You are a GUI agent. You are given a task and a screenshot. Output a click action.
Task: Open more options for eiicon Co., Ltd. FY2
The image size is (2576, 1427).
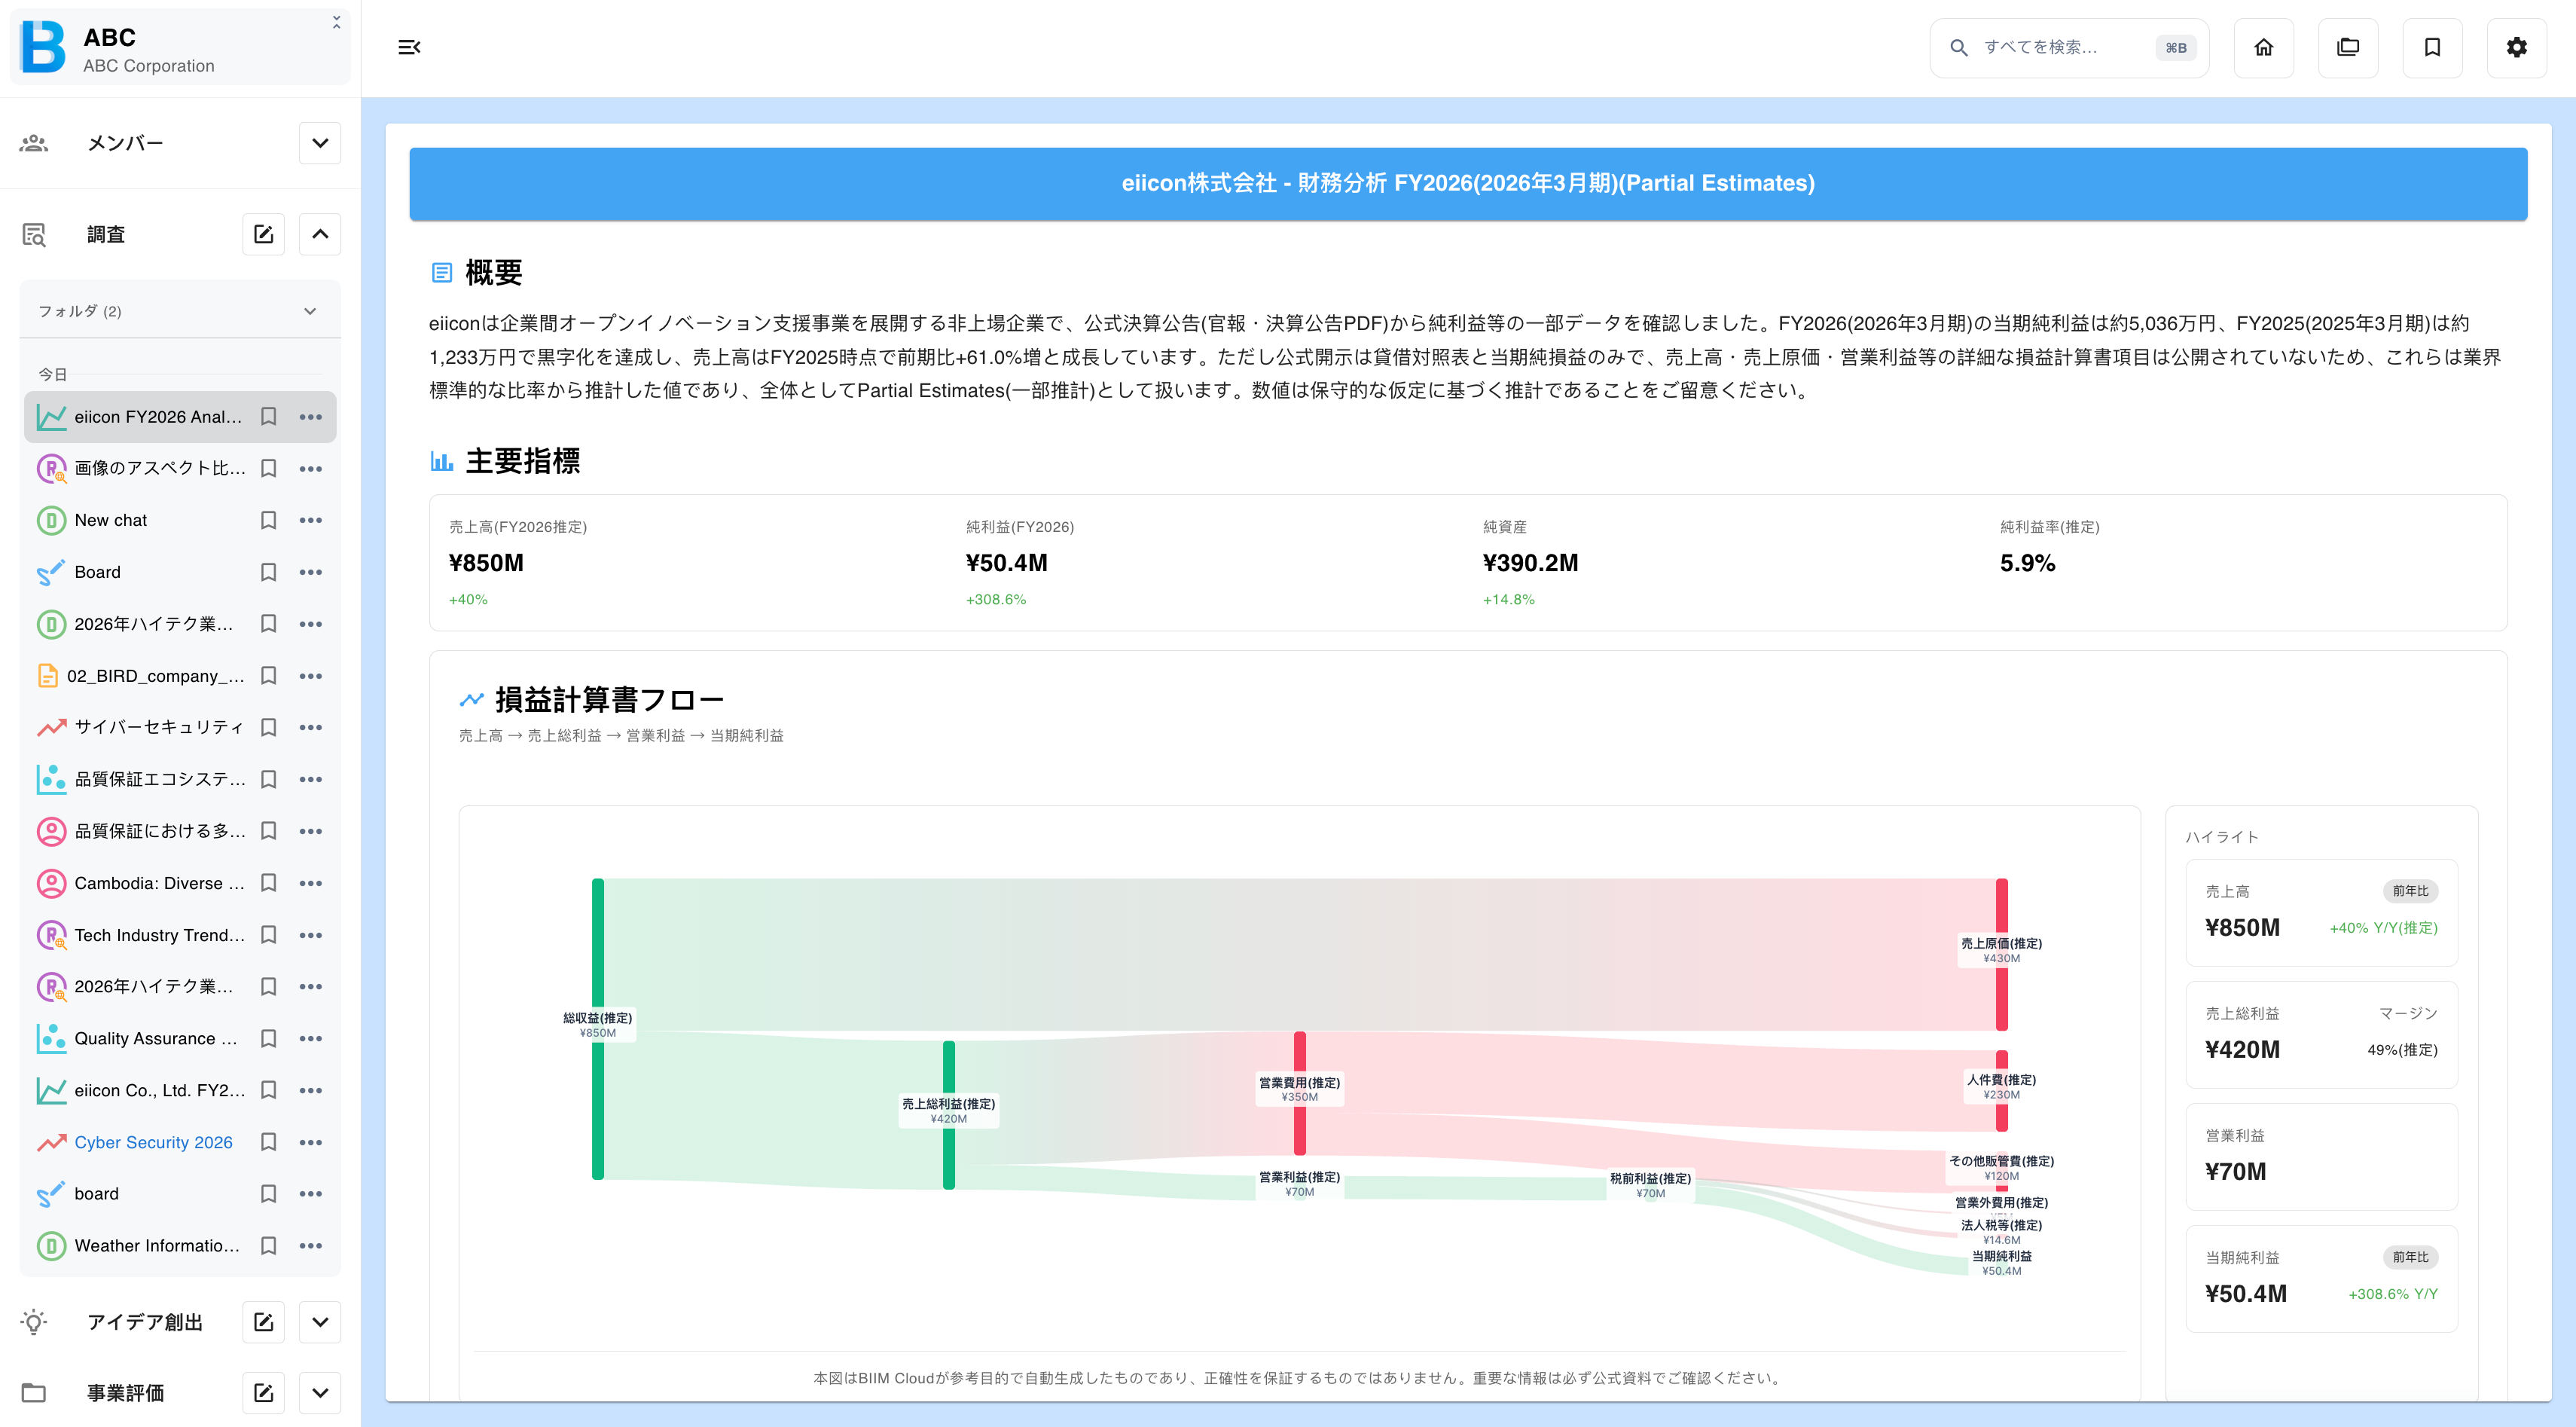(311, 1090)
